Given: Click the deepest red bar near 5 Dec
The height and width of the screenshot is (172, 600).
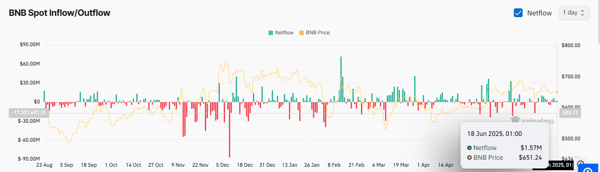Looking at the screenshot, I should click(229, 130).
